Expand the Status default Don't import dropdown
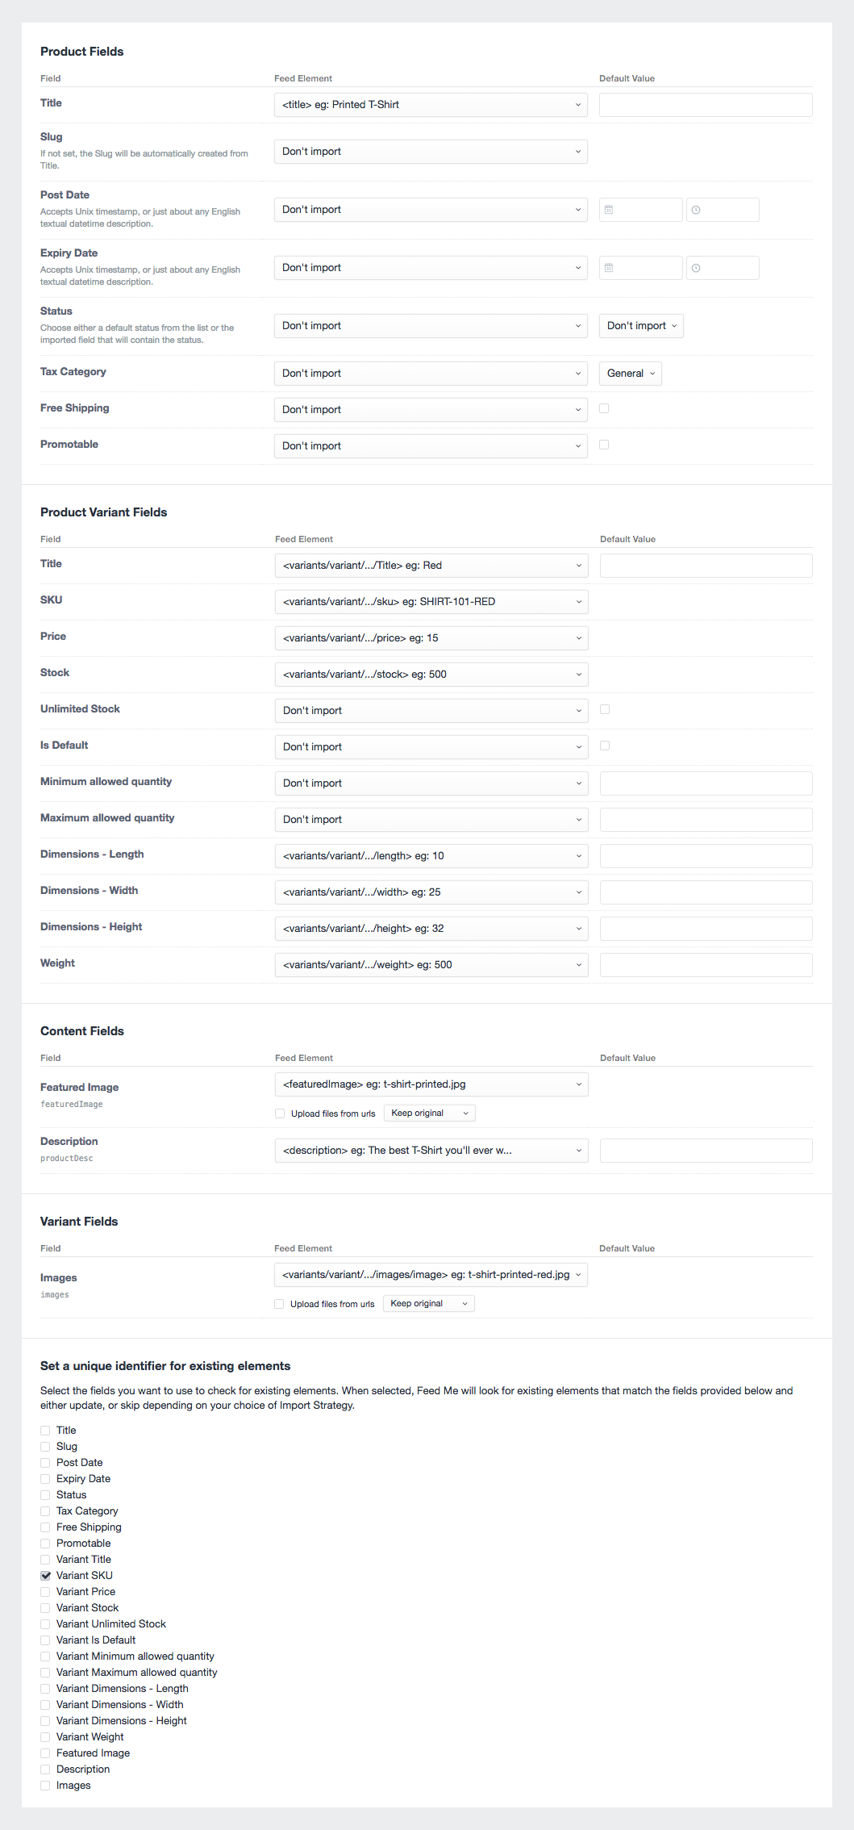 point(641,326)
